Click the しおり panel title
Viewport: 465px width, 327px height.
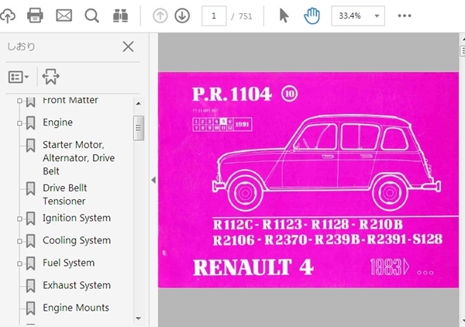click(21, 46)
